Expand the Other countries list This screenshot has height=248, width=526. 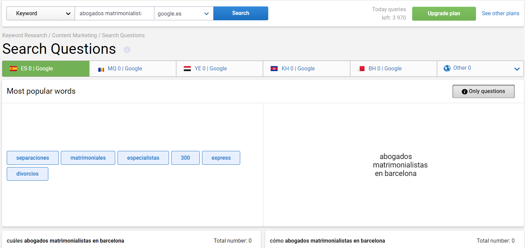pos(517,69)
